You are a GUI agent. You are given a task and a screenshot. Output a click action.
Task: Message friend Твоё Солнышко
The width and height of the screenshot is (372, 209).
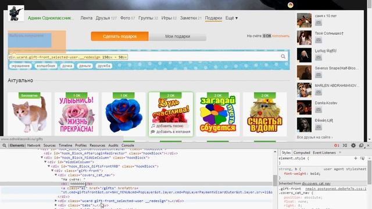coord(319,40)
